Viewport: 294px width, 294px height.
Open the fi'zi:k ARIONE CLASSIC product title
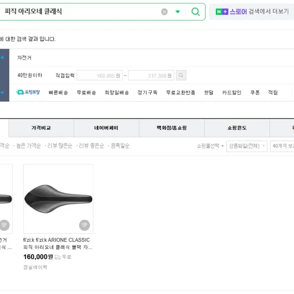(x=58, y=244)
